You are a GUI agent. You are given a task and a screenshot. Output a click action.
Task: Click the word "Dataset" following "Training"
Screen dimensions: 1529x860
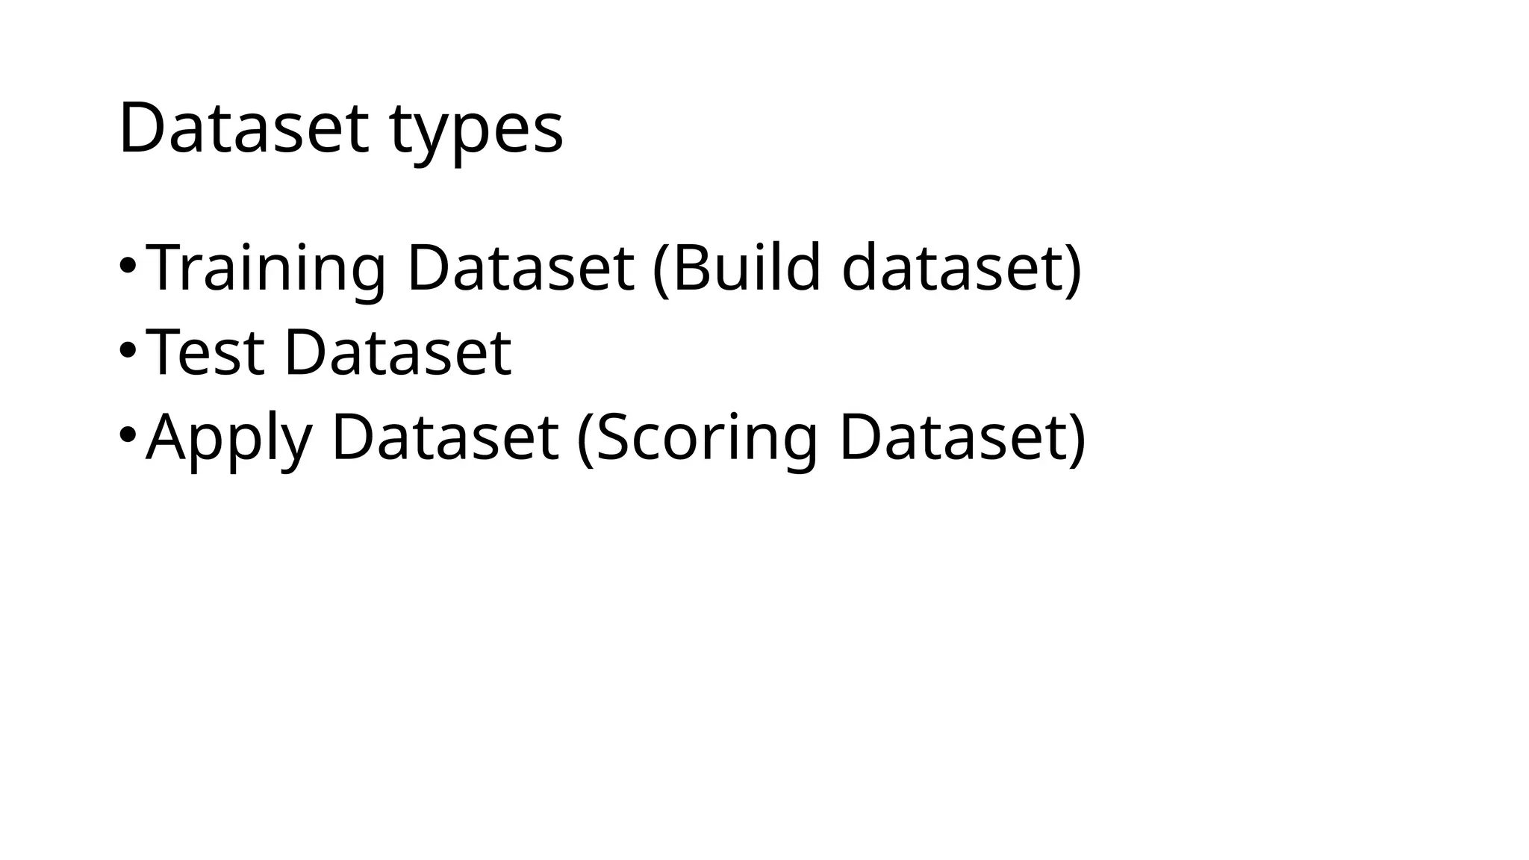521,267
